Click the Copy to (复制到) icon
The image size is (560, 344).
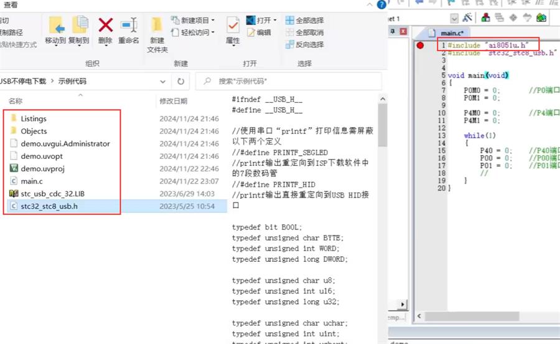click(79, 26)
